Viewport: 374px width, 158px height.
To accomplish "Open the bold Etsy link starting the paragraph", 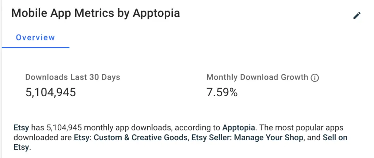I will (21, 128).
